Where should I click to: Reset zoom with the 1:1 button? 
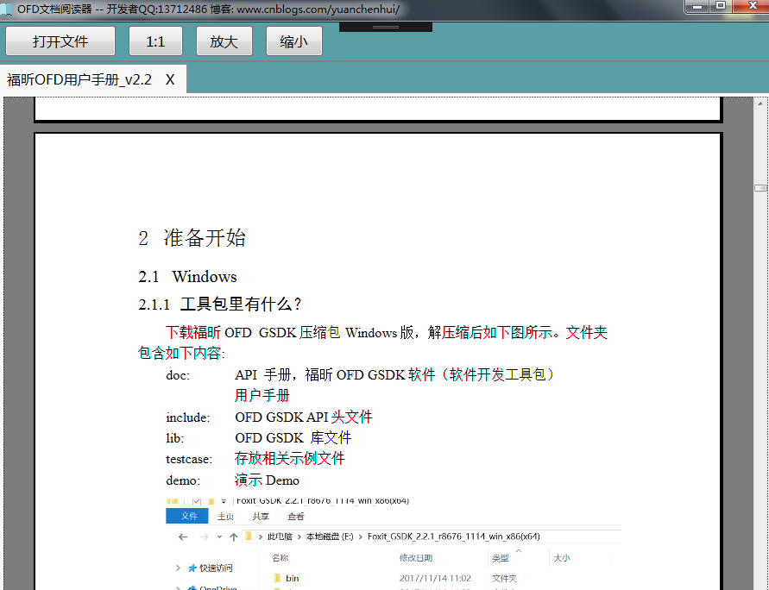click(x=155, y=41)
